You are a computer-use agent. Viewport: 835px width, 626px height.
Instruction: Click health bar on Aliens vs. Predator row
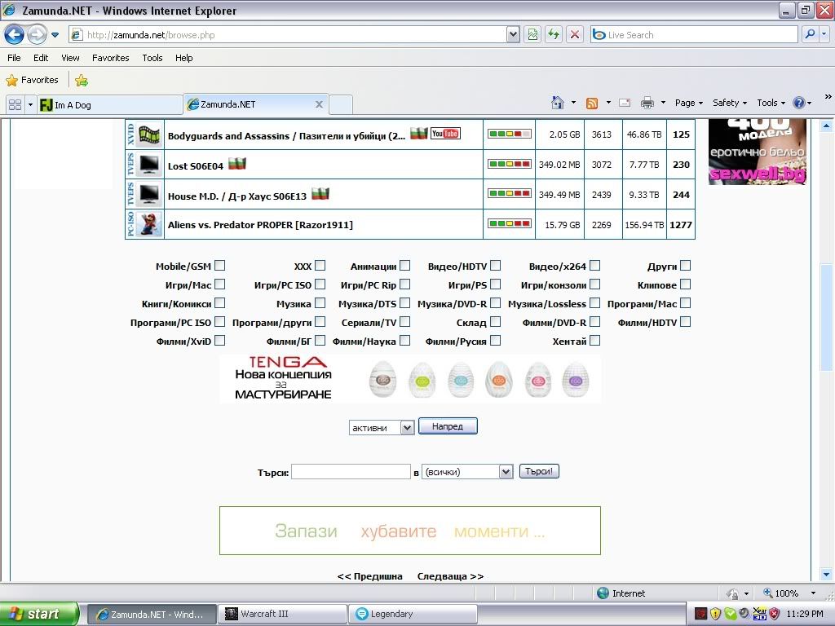click(510, 223)
